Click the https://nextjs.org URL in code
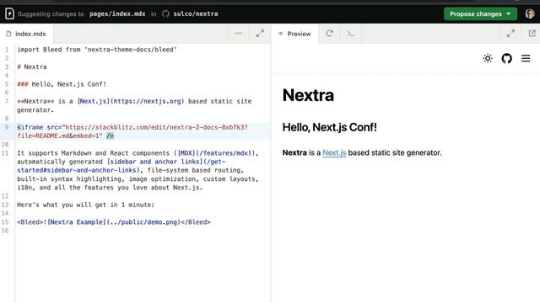The width and height of the screenshot is (540, 303). pos(147,101)
